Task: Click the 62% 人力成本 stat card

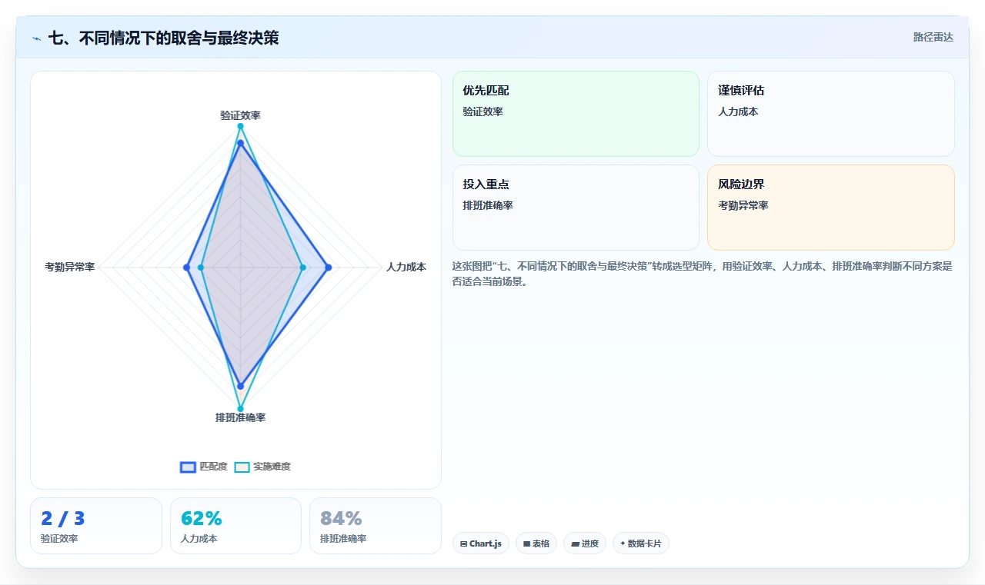Action: pos(235,526)
